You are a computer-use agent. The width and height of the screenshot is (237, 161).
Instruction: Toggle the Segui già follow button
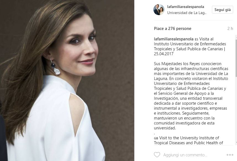tap(222, 10)
